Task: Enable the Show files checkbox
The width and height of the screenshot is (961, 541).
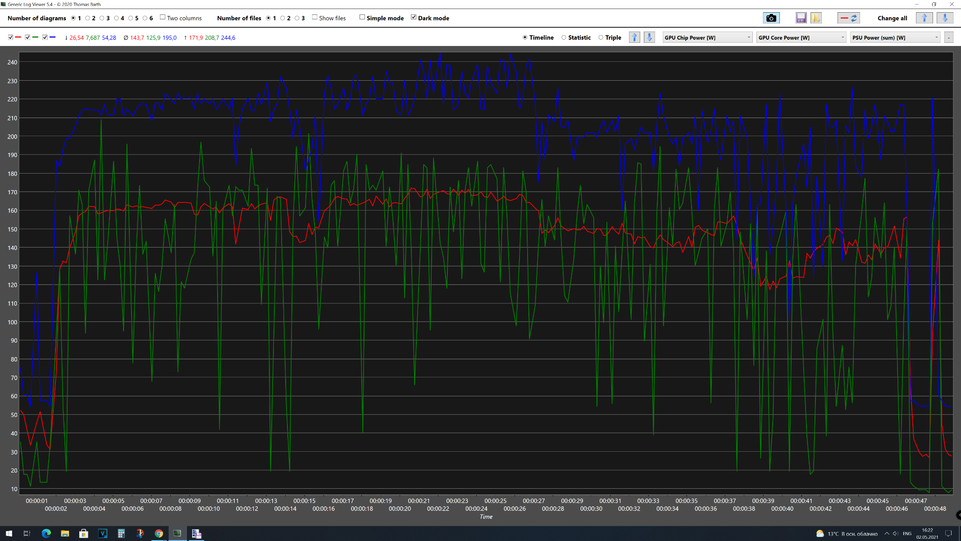Action: pyautogui.click(x=315, y=18)
